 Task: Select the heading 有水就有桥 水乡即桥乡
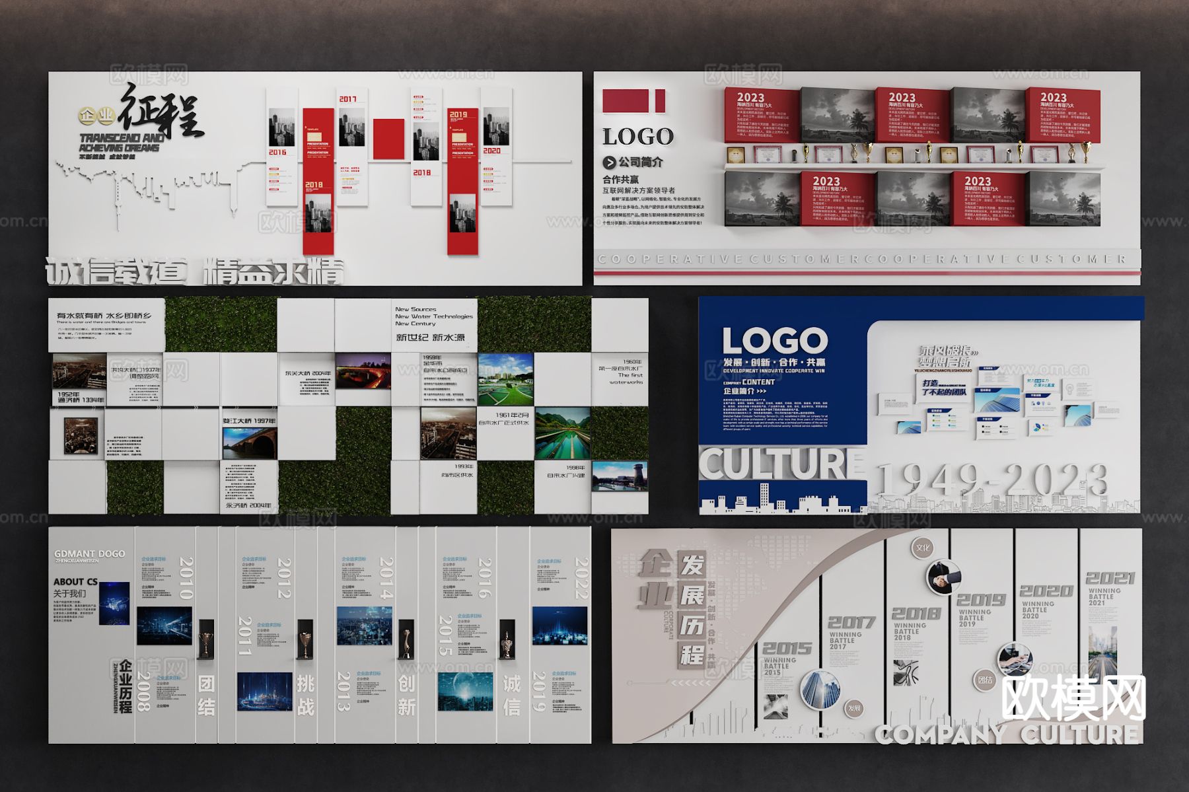coord(104,316)
